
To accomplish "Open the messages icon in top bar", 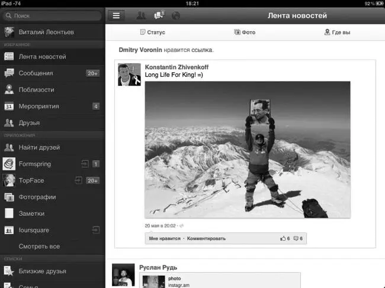I will (x=158, y=16).
